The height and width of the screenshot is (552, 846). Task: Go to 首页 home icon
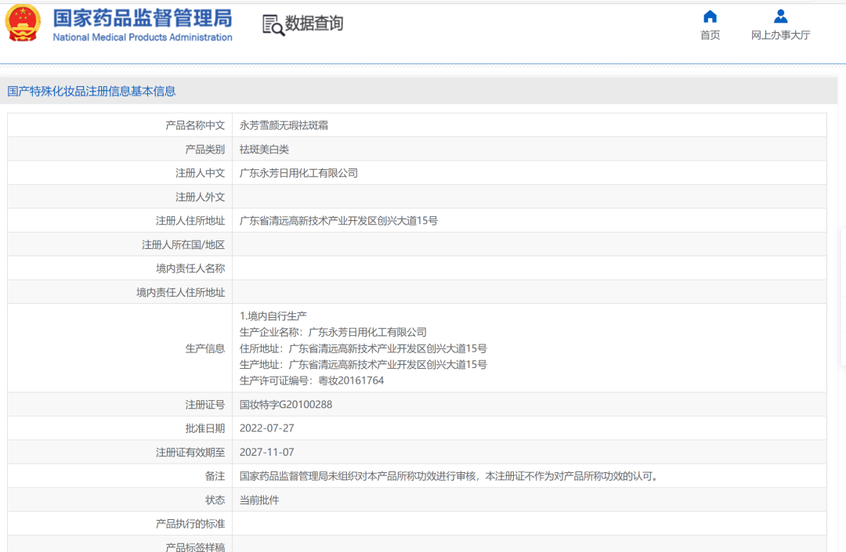click(x=710, y=16)
